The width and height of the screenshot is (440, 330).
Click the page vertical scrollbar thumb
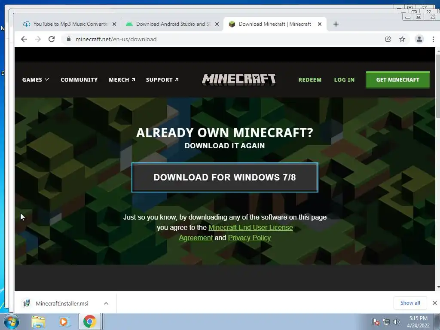tap(438, 86)
